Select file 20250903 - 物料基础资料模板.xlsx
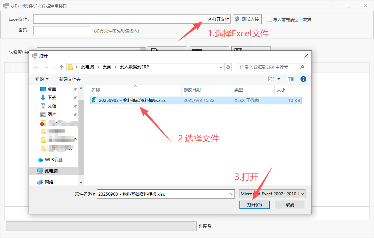Screen dimensions: 374x238 196,100
